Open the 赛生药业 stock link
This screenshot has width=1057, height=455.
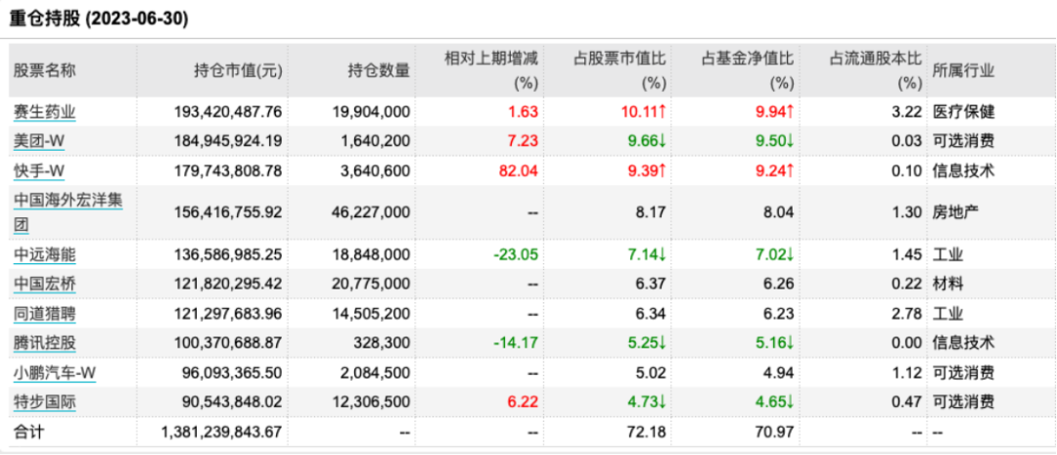tap(44, 112)
